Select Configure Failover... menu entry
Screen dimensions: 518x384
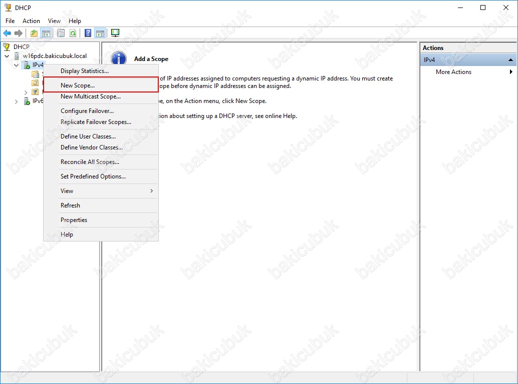87,111
